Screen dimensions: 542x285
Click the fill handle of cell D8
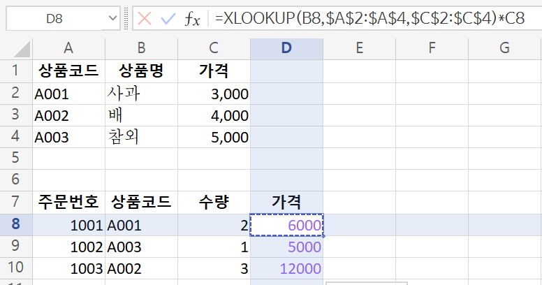tap(323, 236)
